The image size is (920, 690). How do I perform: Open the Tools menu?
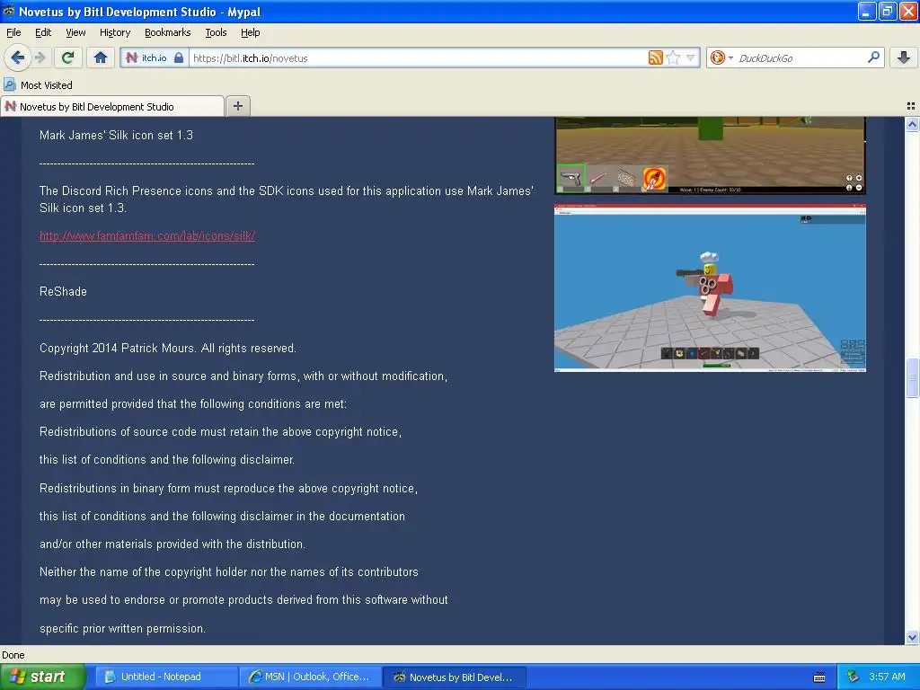pos(216,32)
